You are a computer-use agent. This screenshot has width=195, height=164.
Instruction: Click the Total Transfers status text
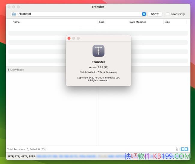point(27,149)
